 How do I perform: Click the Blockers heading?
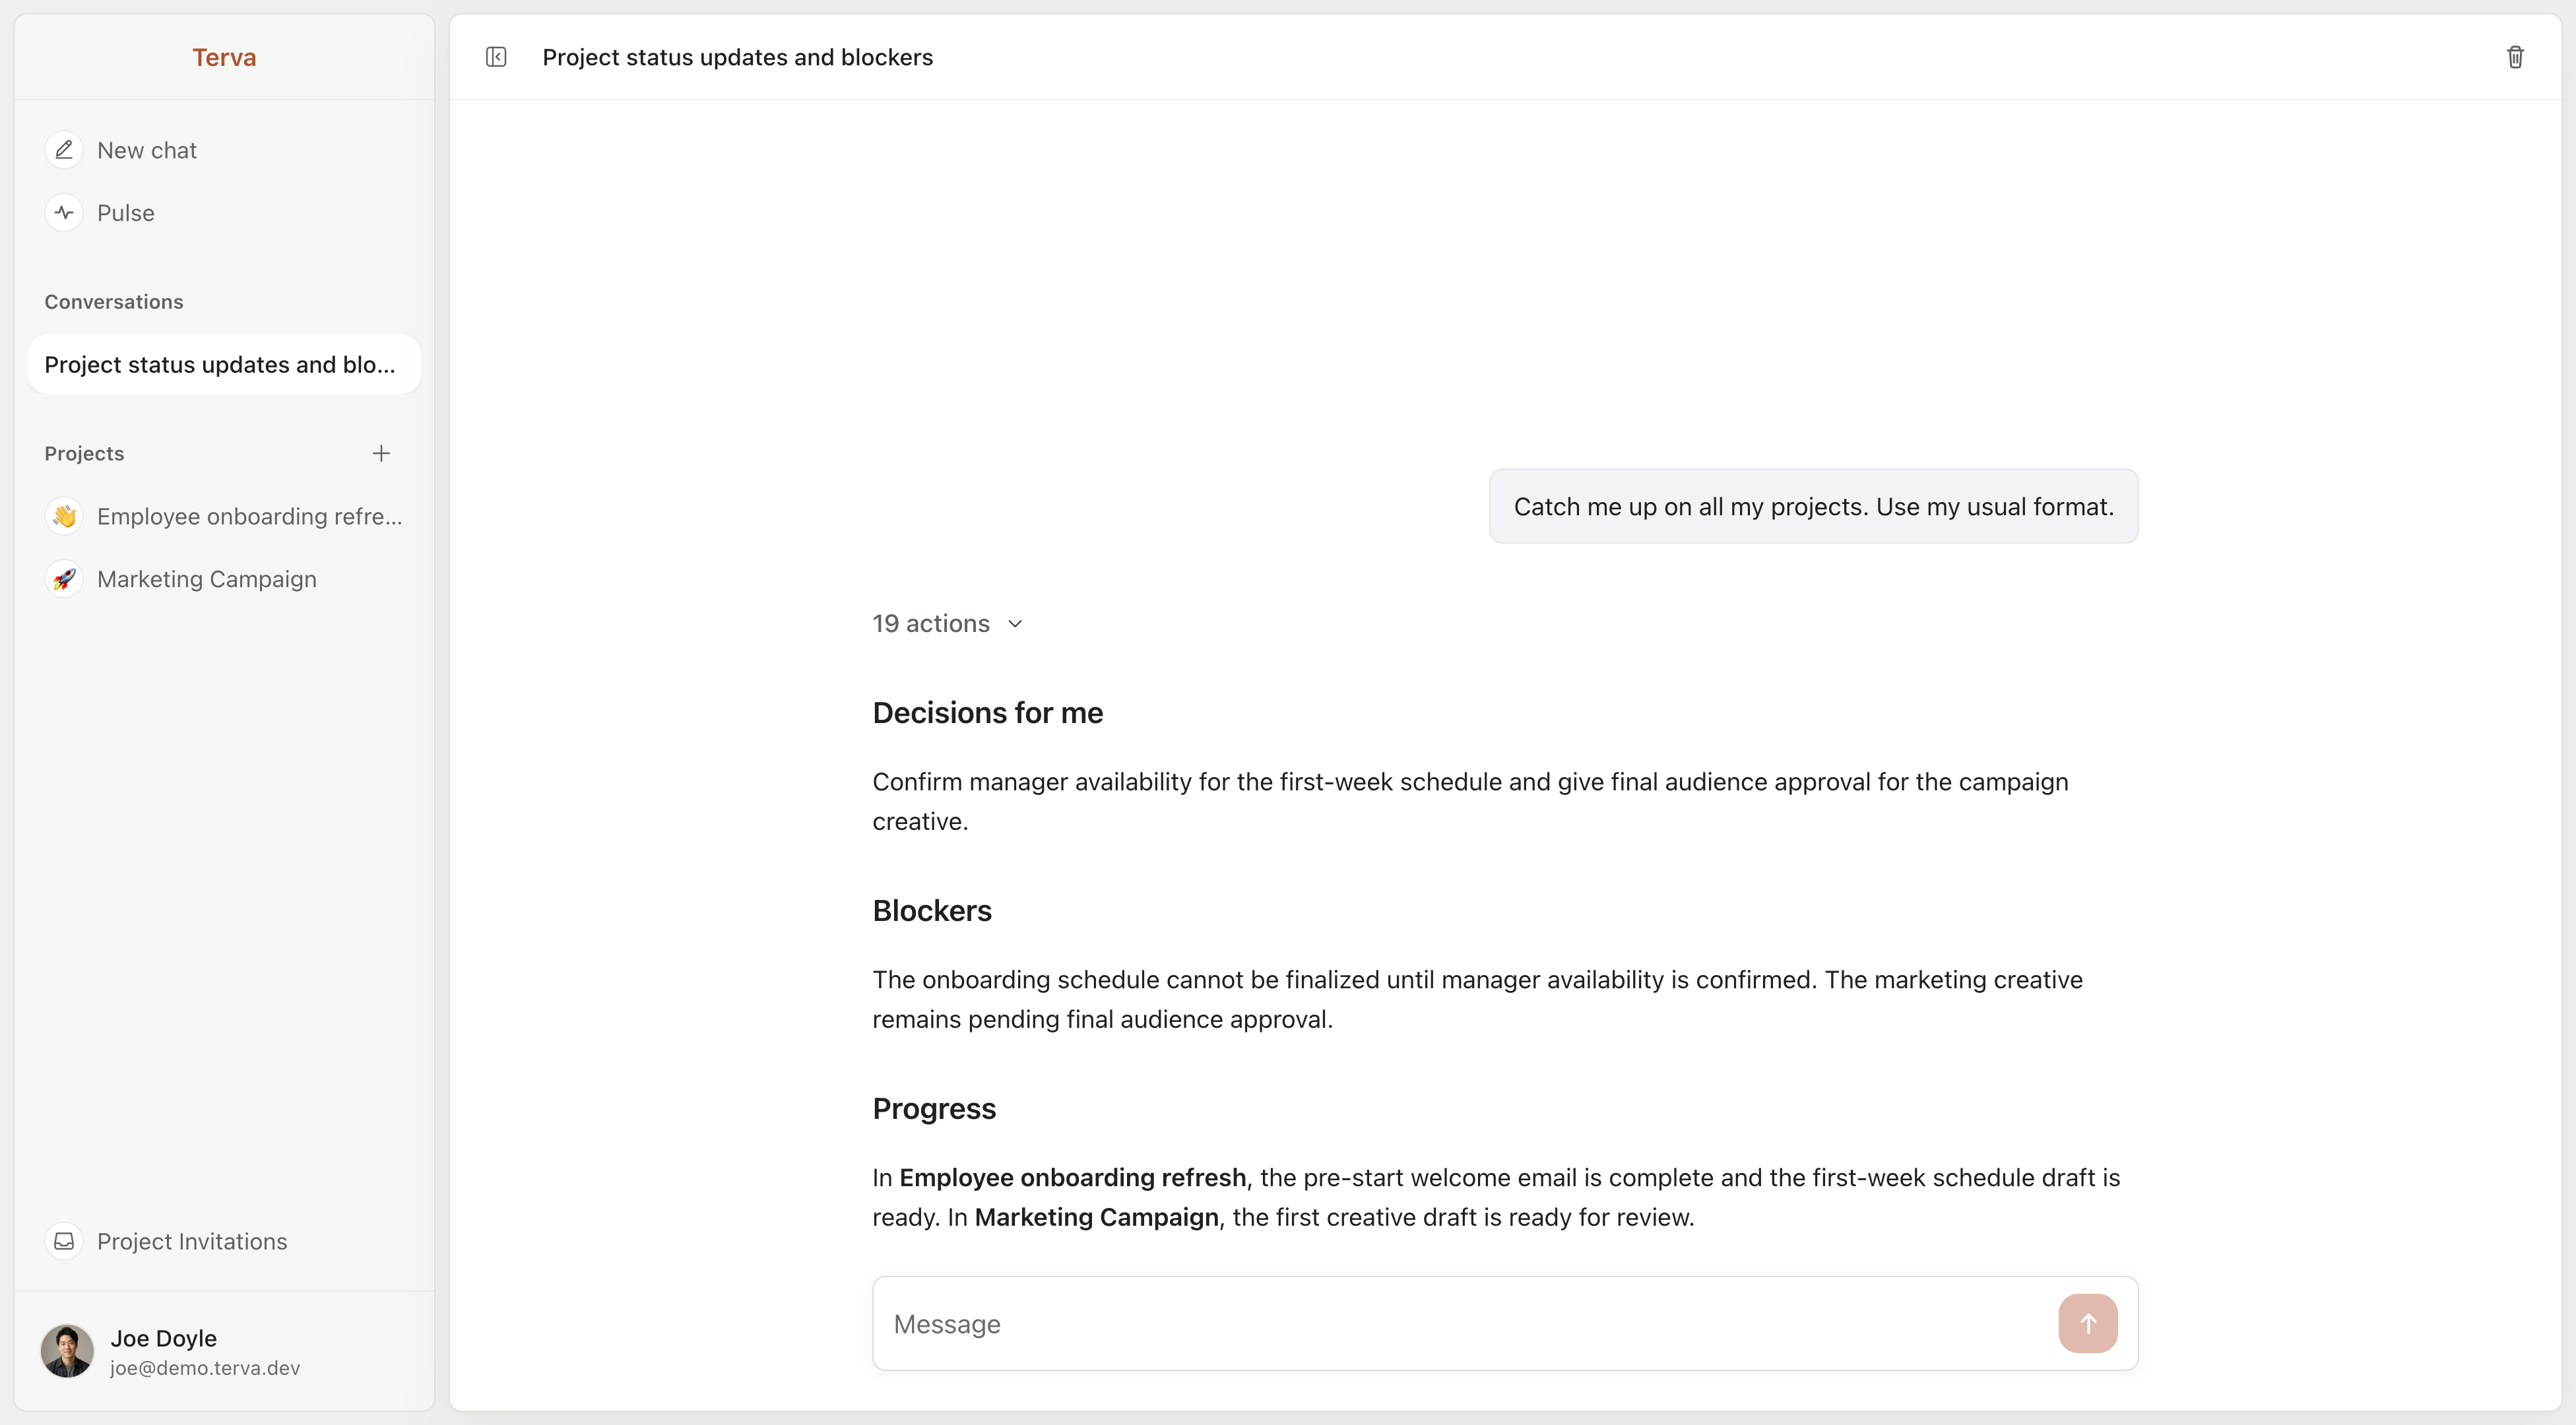932,910
